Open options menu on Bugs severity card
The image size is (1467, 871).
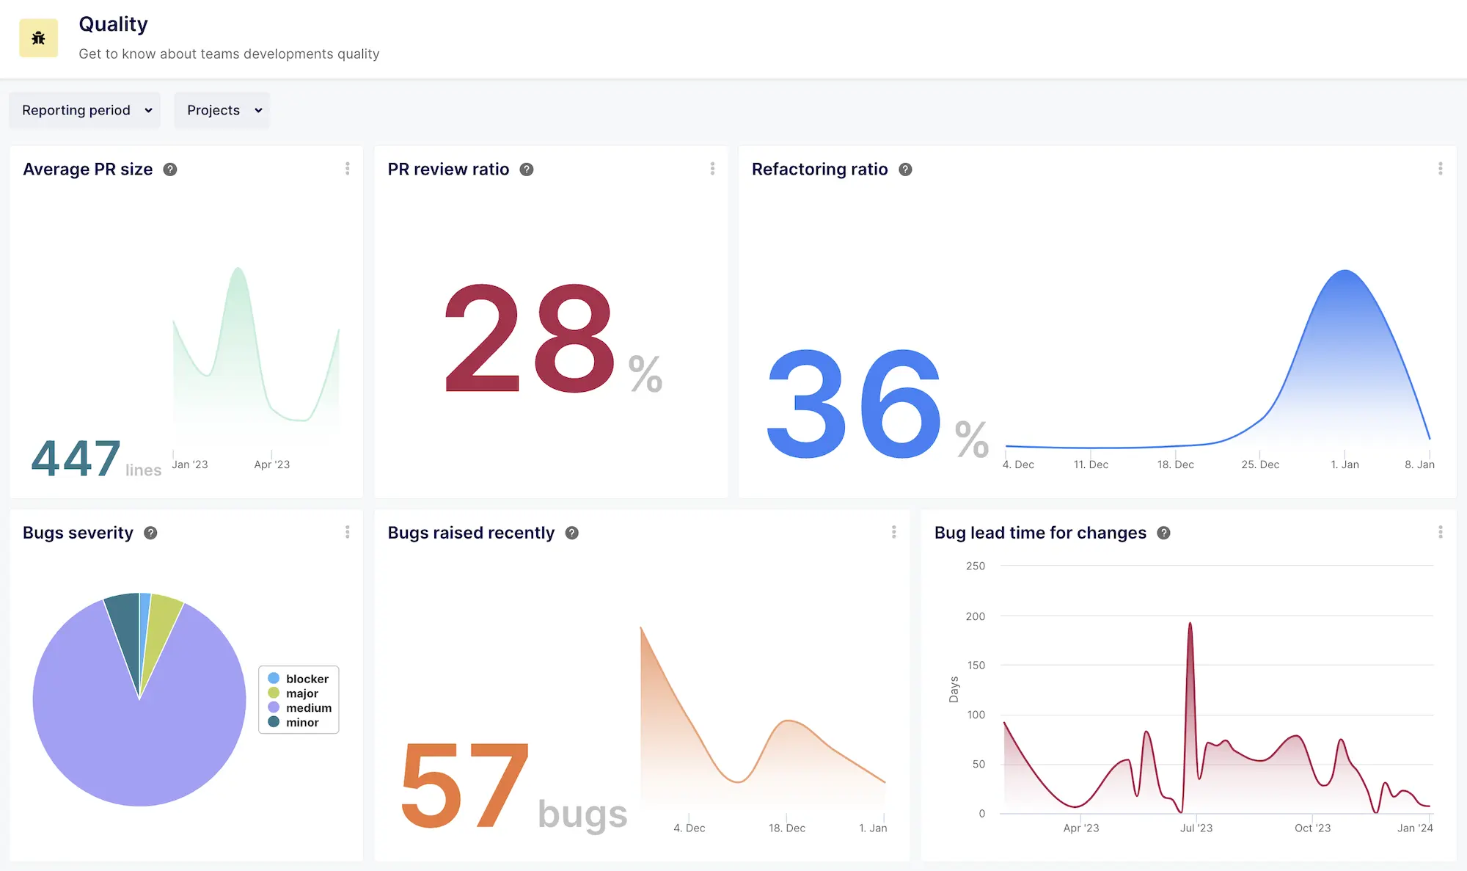coord(348,532)
